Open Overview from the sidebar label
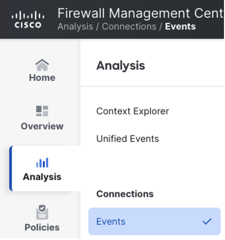 pyautogui.click(x=42, y=126)
